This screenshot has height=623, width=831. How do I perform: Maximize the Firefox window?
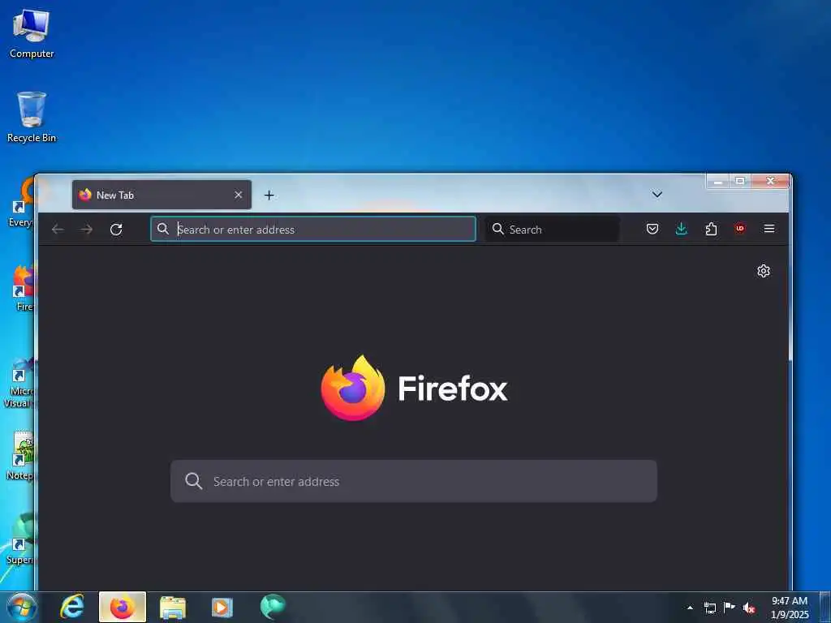(740, 181)
